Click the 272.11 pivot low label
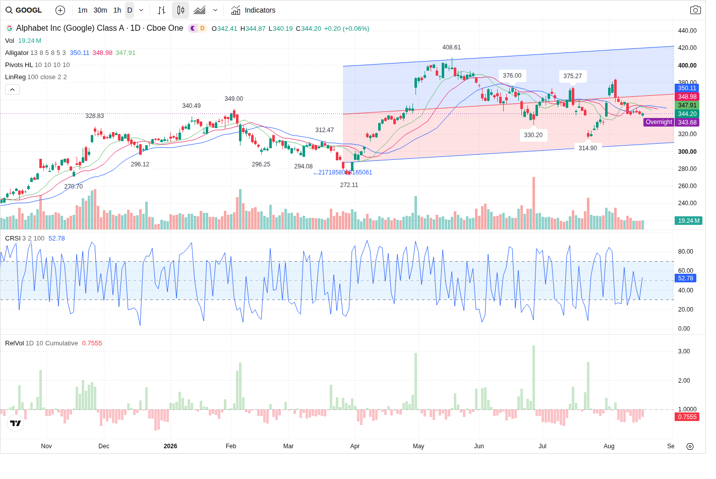 (x=349, y=185)
